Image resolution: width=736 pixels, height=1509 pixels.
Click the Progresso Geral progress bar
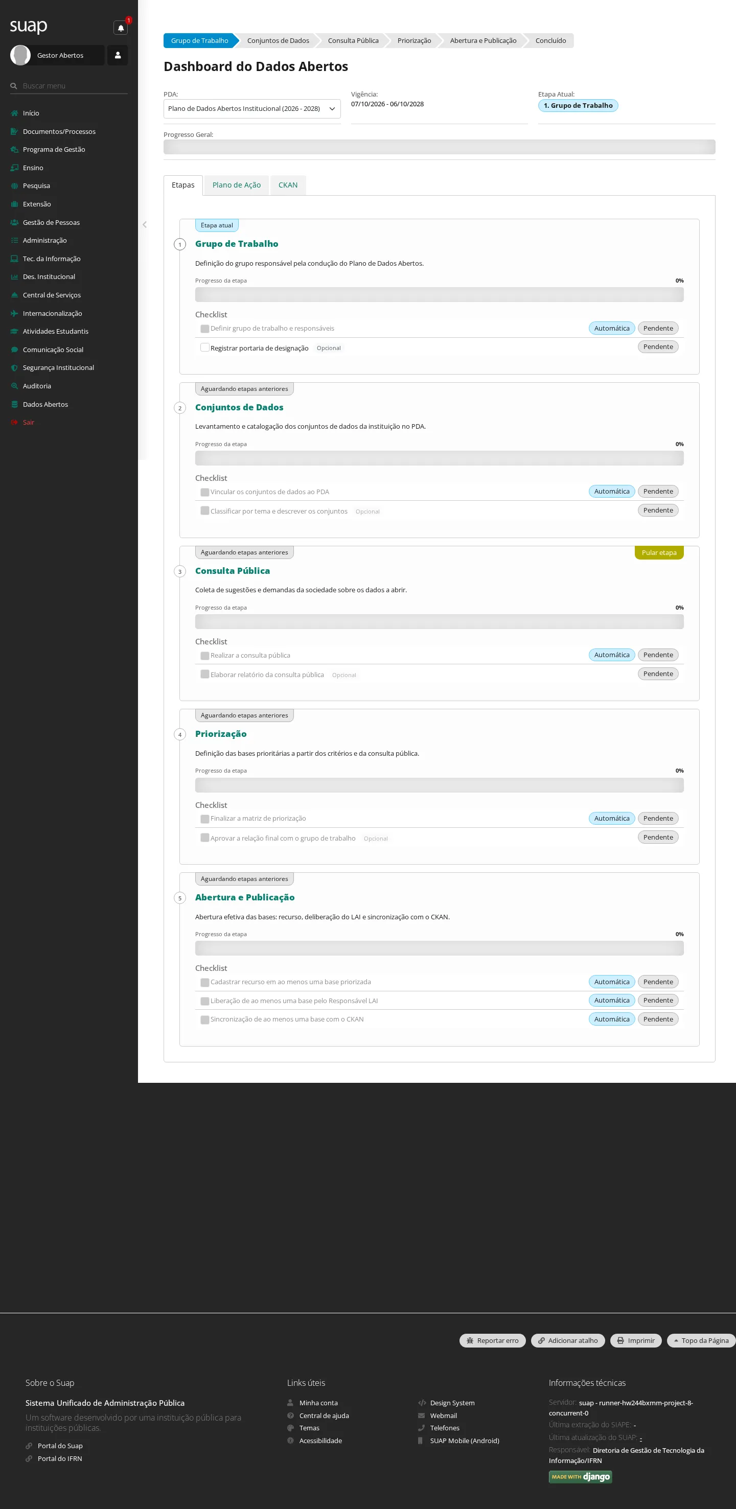(x=439, y=147)
